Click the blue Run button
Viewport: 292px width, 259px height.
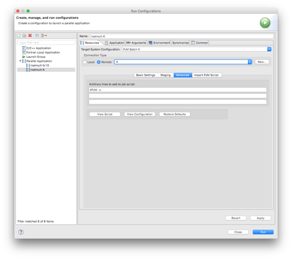point(263,232)
